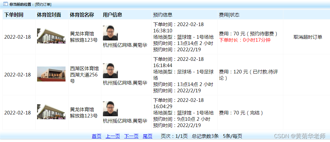Click user avatar in the 120元 order row
This screenshot has width=330, height=142.
pos(110,71)
